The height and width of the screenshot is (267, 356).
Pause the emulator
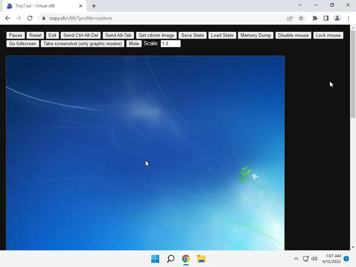15,35
